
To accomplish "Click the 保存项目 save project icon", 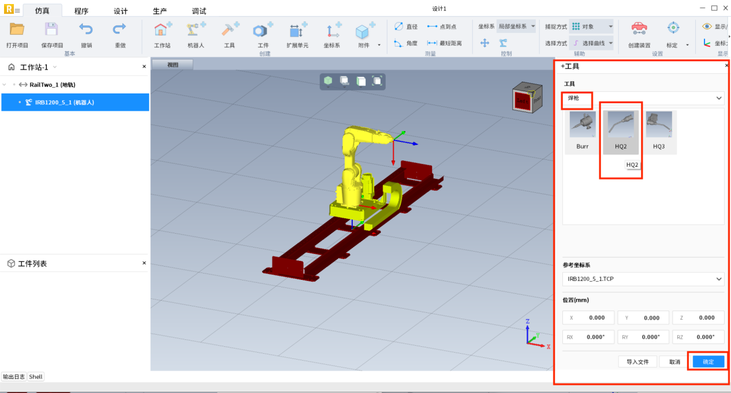I will coord(51,30).
